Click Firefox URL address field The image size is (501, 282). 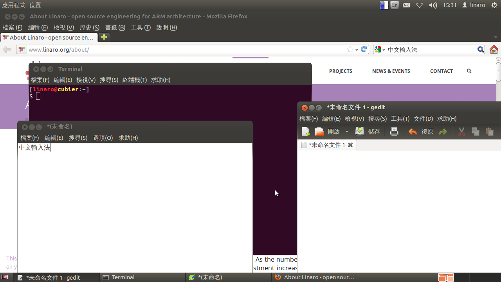(187, 50)
